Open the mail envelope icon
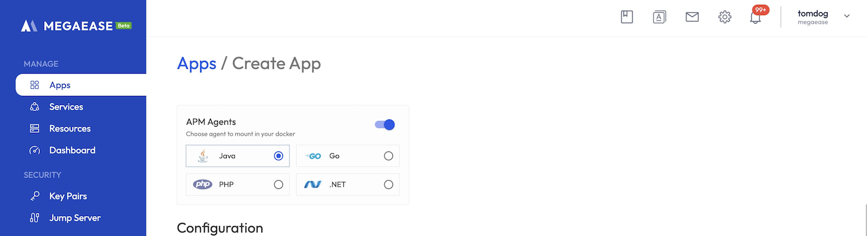 point(692,17)
